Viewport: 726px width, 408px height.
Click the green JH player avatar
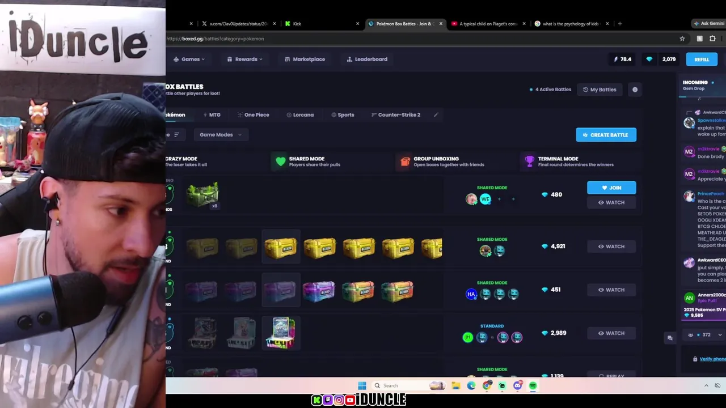(x=467, y=337)
